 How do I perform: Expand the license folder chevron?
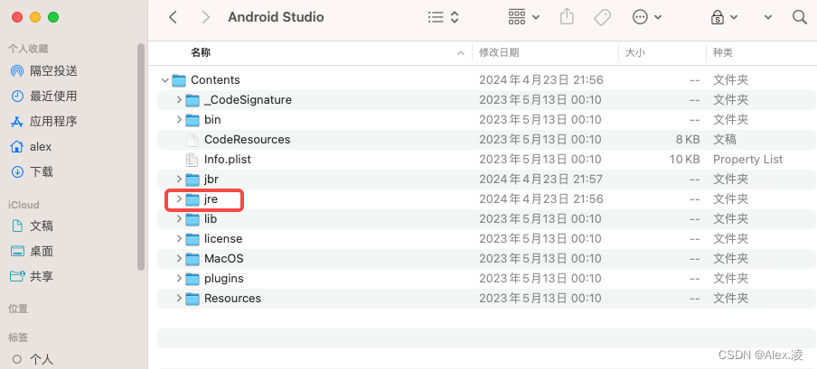[179, 238]
